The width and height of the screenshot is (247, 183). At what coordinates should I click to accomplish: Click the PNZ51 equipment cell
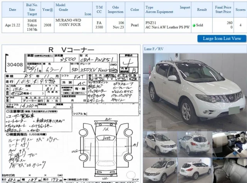click(x=167, y=25)
